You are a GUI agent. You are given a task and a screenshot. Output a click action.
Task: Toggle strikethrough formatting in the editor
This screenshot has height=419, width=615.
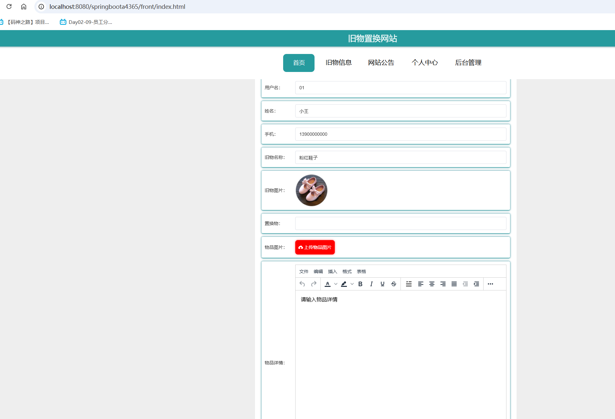(394, 284)
